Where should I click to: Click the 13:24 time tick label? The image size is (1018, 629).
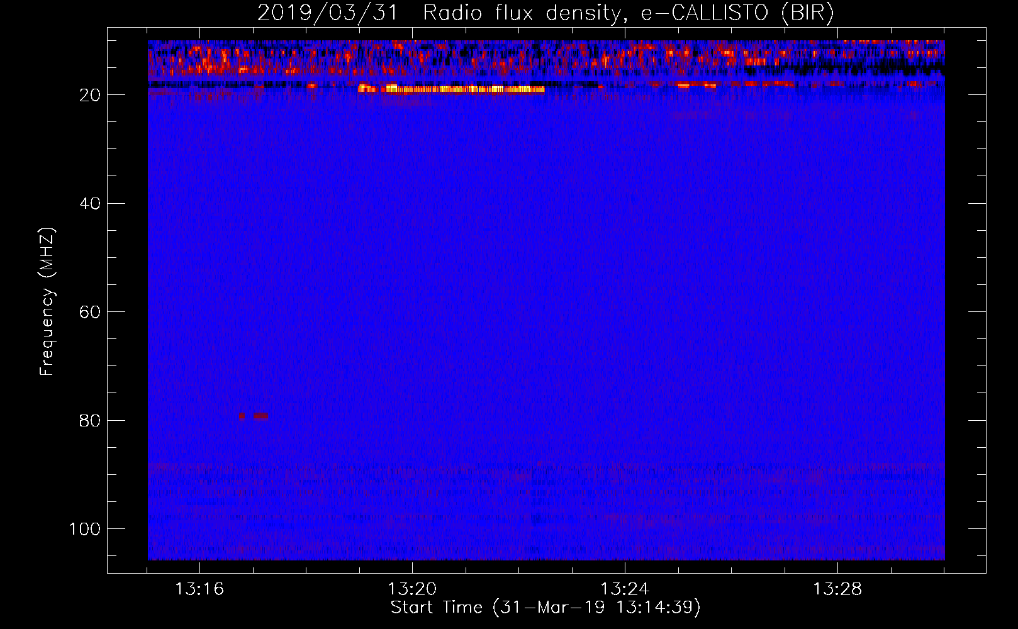pyautogui.click(x=625, y=589)
